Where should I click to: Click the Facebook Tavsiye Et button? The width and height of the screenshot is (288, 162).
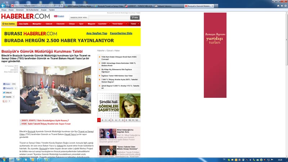click(x=8, y=88)
